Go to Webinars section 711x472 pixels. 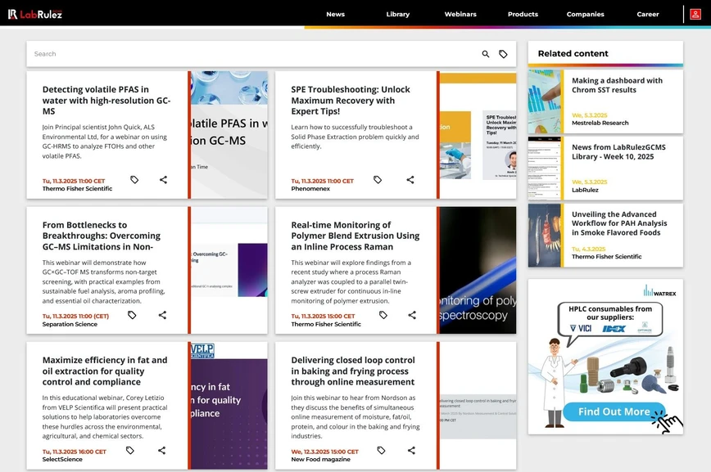point(460,14)
